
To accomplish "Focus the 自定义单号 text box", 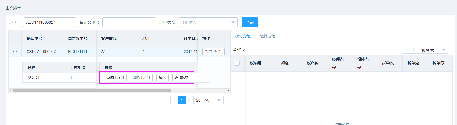I will click(x=129, y=22).
